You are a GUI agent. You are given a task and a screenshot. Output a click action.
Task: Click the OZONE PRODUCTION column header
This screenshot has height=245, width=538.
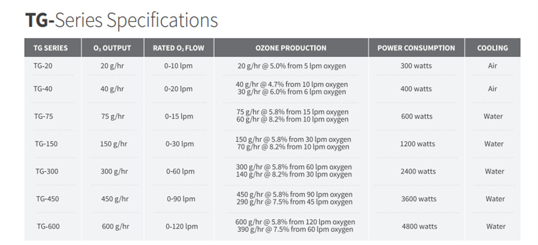click(291, 48)
